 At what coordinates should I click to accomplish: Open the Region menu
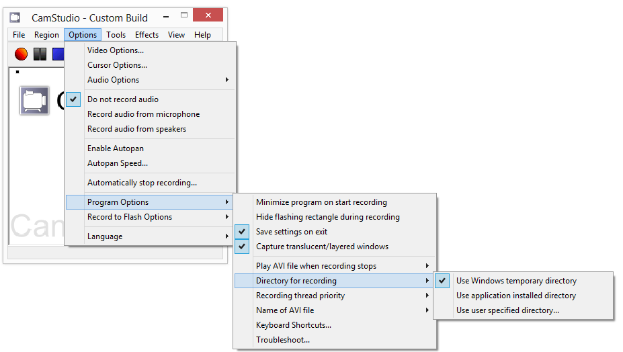click(x=46, y=35)
